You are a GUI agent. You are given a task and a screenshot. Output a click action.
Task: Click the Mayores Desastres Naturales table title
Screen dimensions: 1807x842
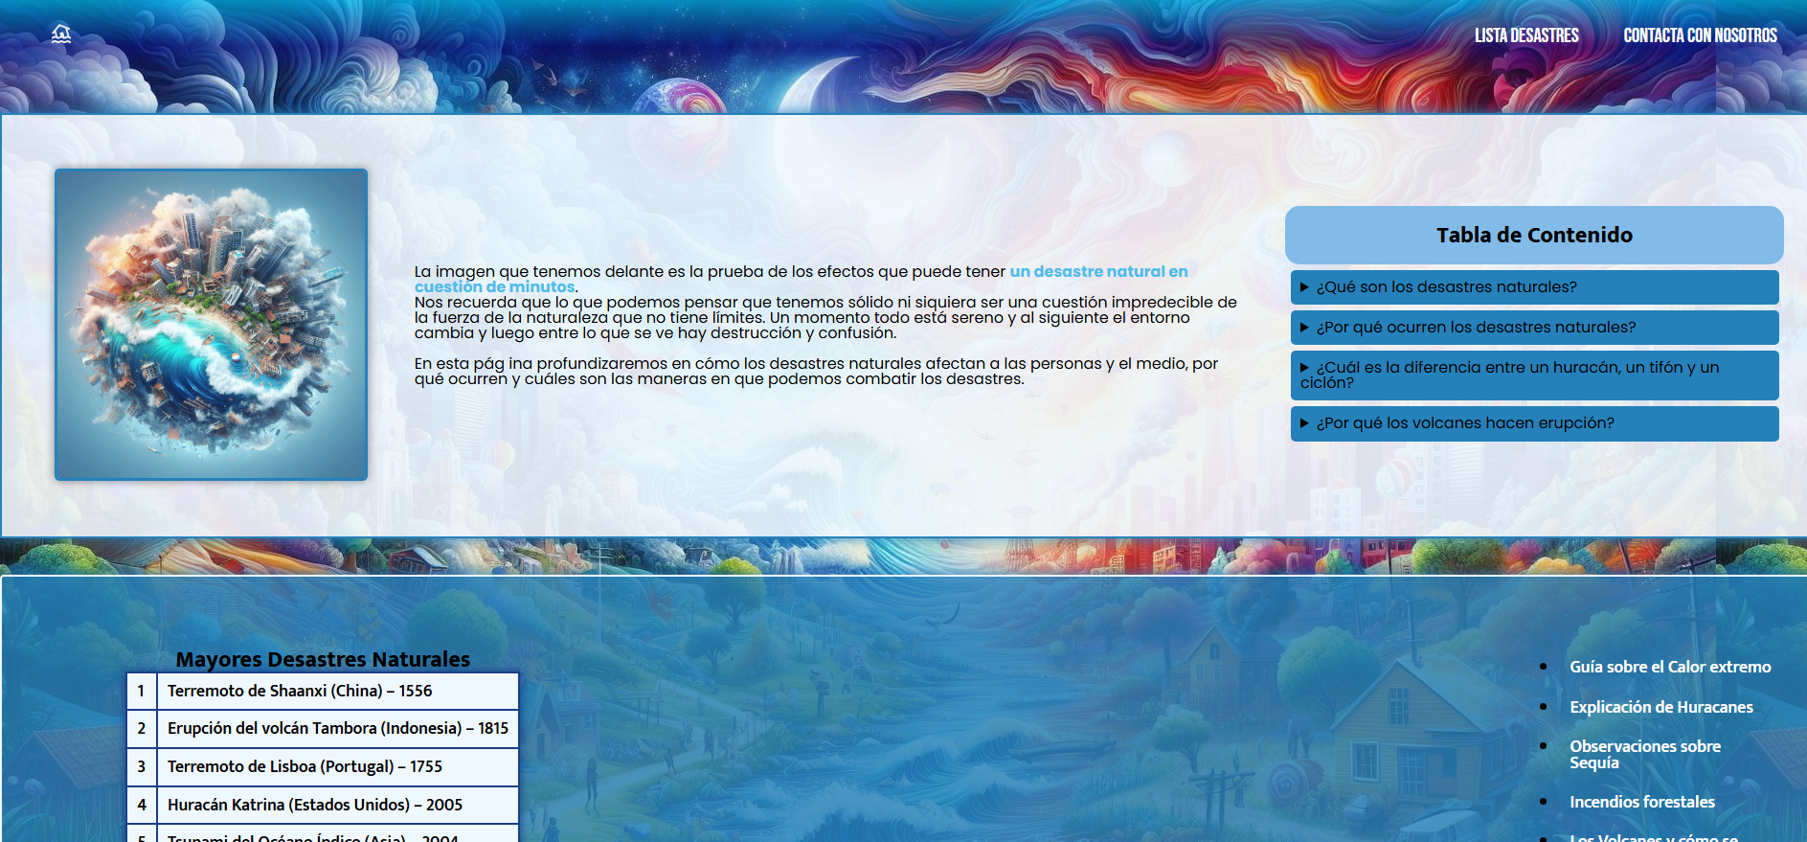click(323, 659)
